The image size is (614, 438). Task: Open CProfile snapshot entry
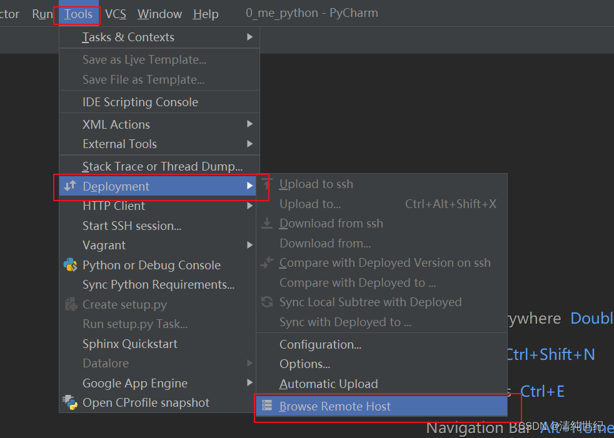coord(158,403)
